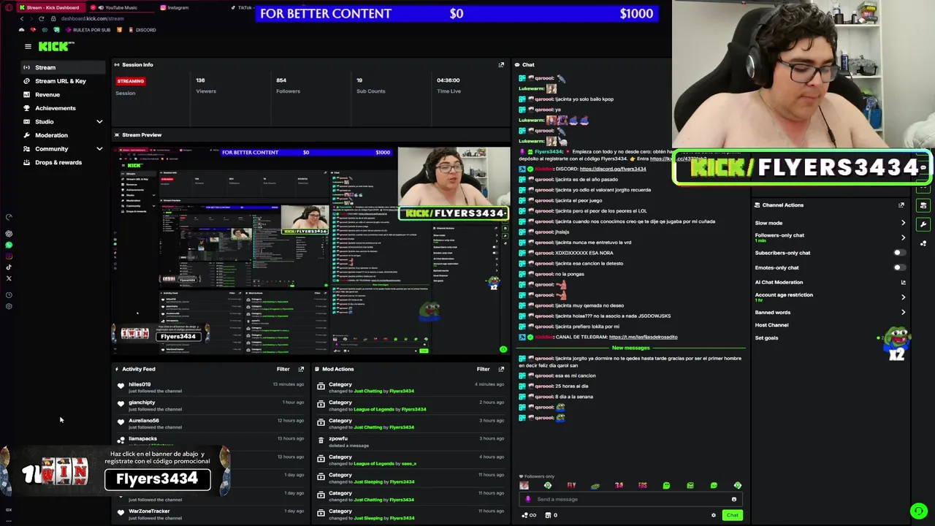Pop out the Mod Actions panel
Image resolution: width=935 pixels, height=526 pixels.
click(x=501, y=369)
